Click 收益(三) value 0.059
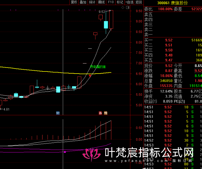The width and height of the screenshot is (202, 169). point(168,101)
